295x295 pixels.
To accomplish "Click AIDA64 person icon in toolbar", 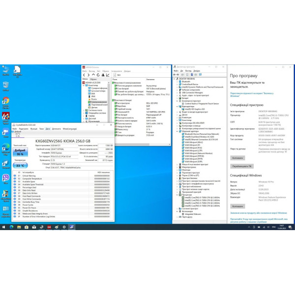I will [103, 75].
